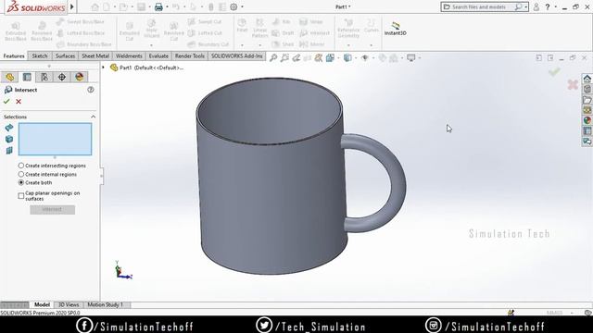The height and width of the screenshot is (333, 593).
Task: Switch to the 3D Views bottom tab
Action: pos(69,304)
